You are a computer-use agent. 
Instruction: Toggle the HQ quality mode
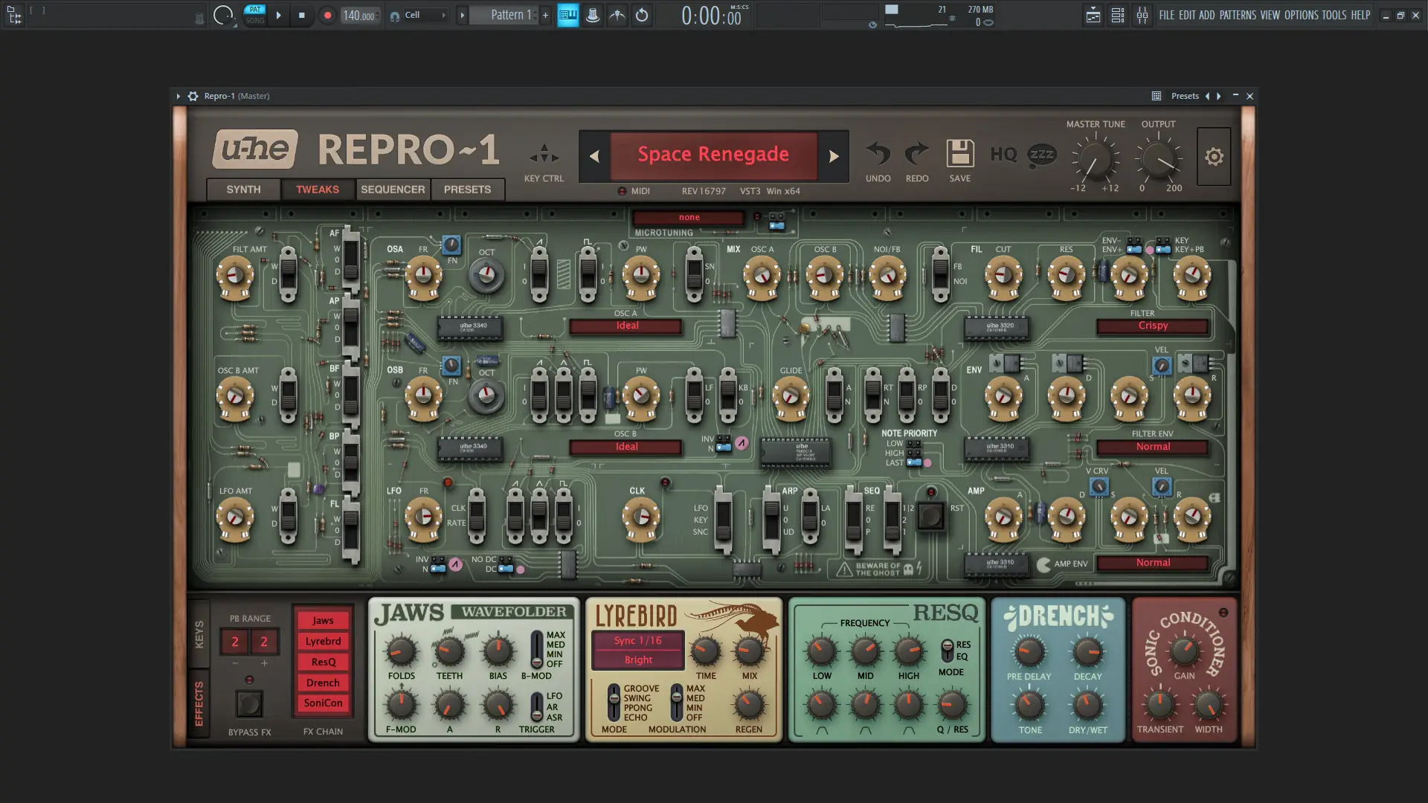(x=1003, y=155)
